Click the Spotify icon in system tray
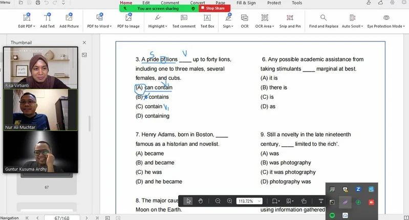Image resolution: width=409 pixels, height=220 pixels. 332,215
